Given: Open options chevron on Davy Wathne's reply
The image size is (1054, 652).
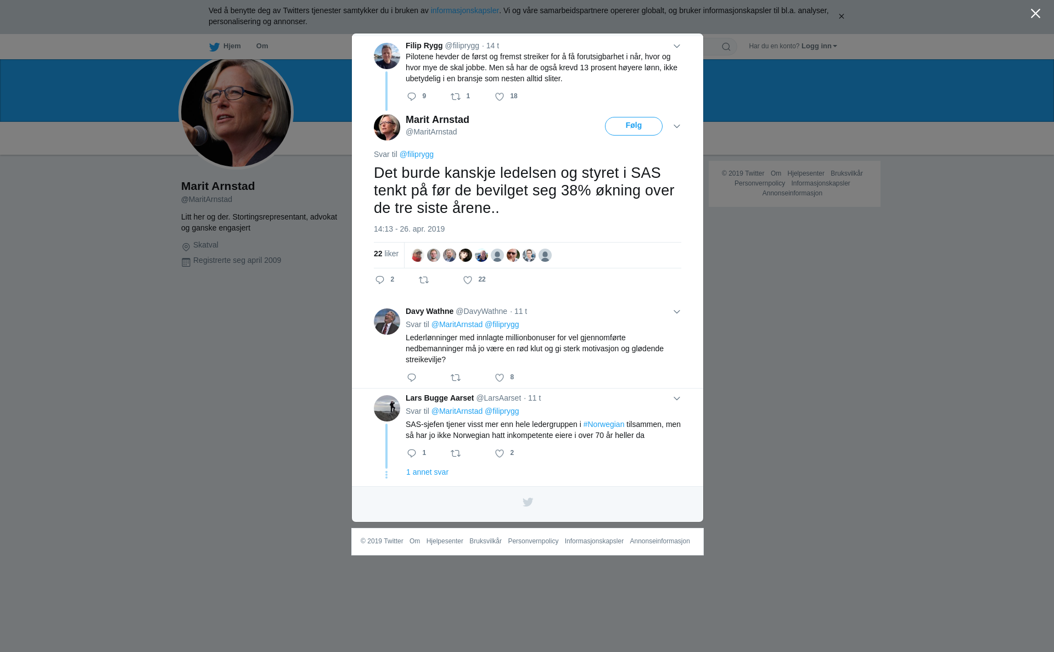Looking at the screenshot, I should 677,312.
